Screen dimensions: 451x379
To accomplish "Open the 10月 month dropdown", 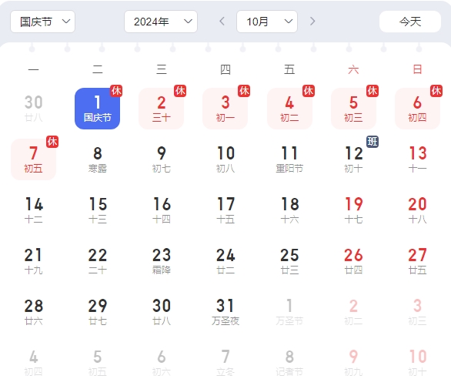I will click(x=267, y=22).
